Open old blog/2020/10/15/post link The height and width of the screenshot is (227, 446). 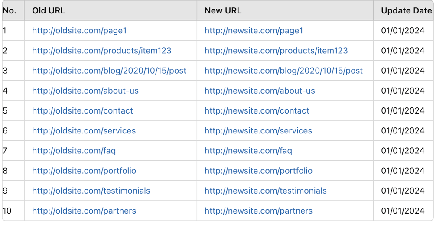tap(109, 71)
